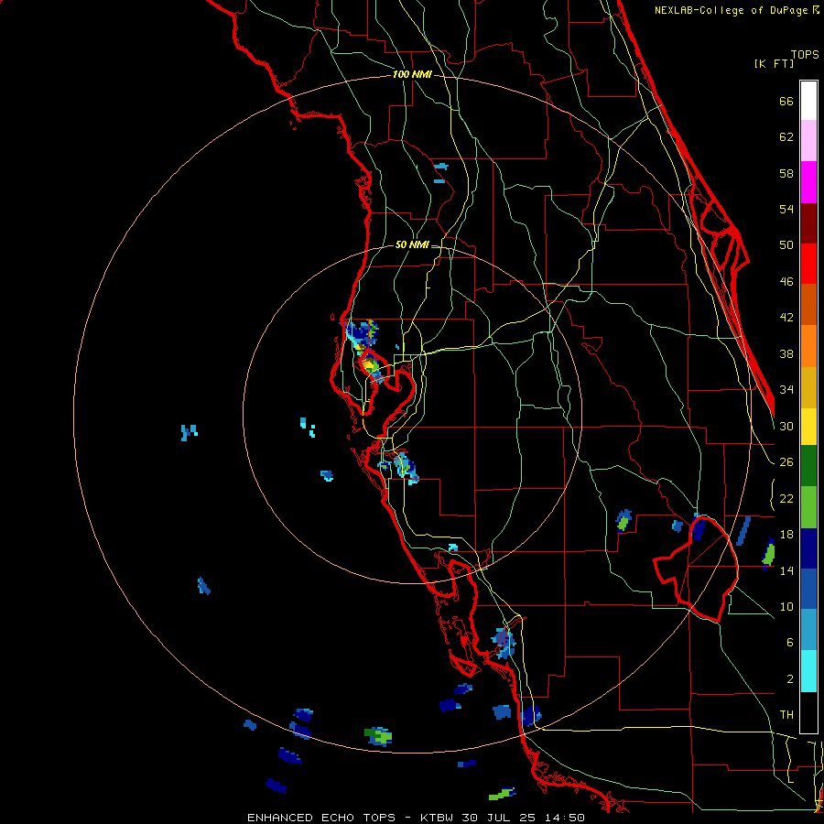Select the magenta legend color block
This screenshot has height=824, width=824.
point(808,182)
